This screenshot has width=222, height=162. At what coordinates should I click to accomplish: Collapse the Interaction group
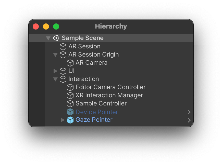[x=55, y=79]
